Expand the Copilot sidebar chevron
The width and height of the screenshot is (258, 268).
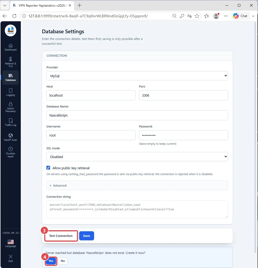click(x=253, y=16)
